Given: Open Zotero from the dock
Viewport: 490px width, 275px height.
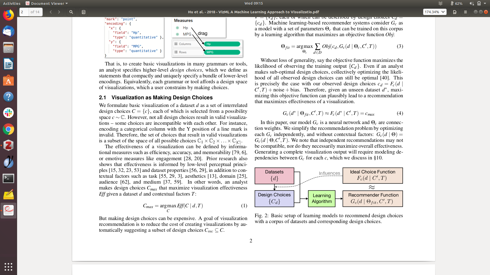Looking at the screenshot, I should 8,145.
